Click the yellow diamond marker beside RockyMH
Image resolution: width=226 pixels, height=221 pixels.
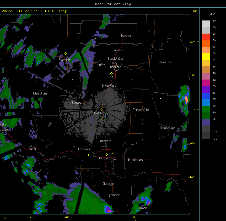[x=66, y=54]
